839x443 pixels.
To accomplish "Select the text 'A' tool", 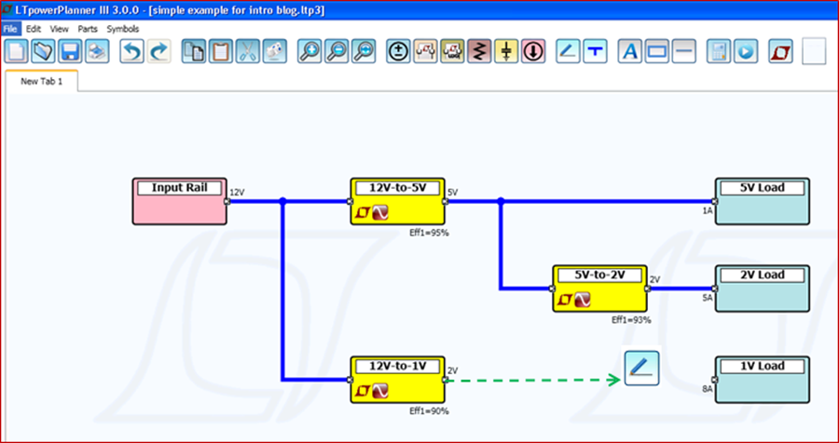I will pyautogui.click(x=630, y=50).
